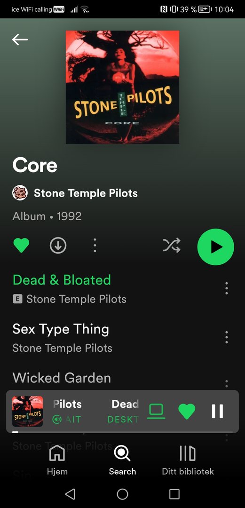
Task: Open album options three-dot menu
Action: (x=95, y=245)
